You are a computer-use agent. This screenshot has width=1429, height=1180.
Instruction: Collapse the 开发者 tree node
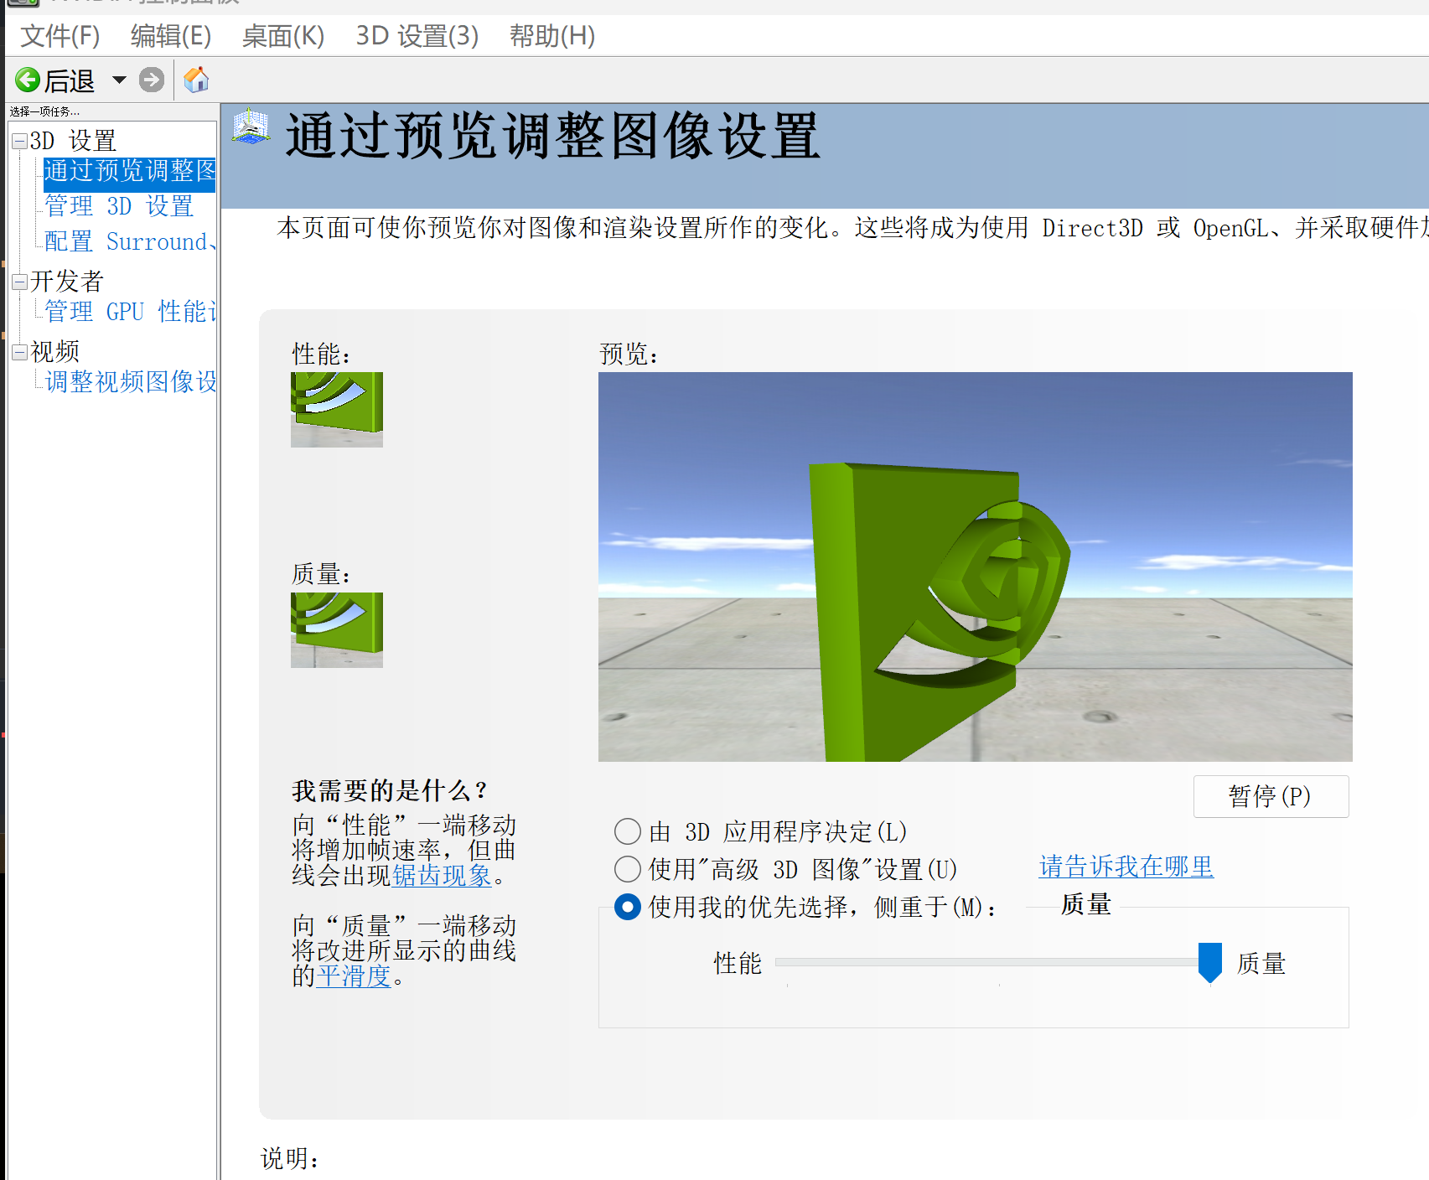(x=19, y=282)
